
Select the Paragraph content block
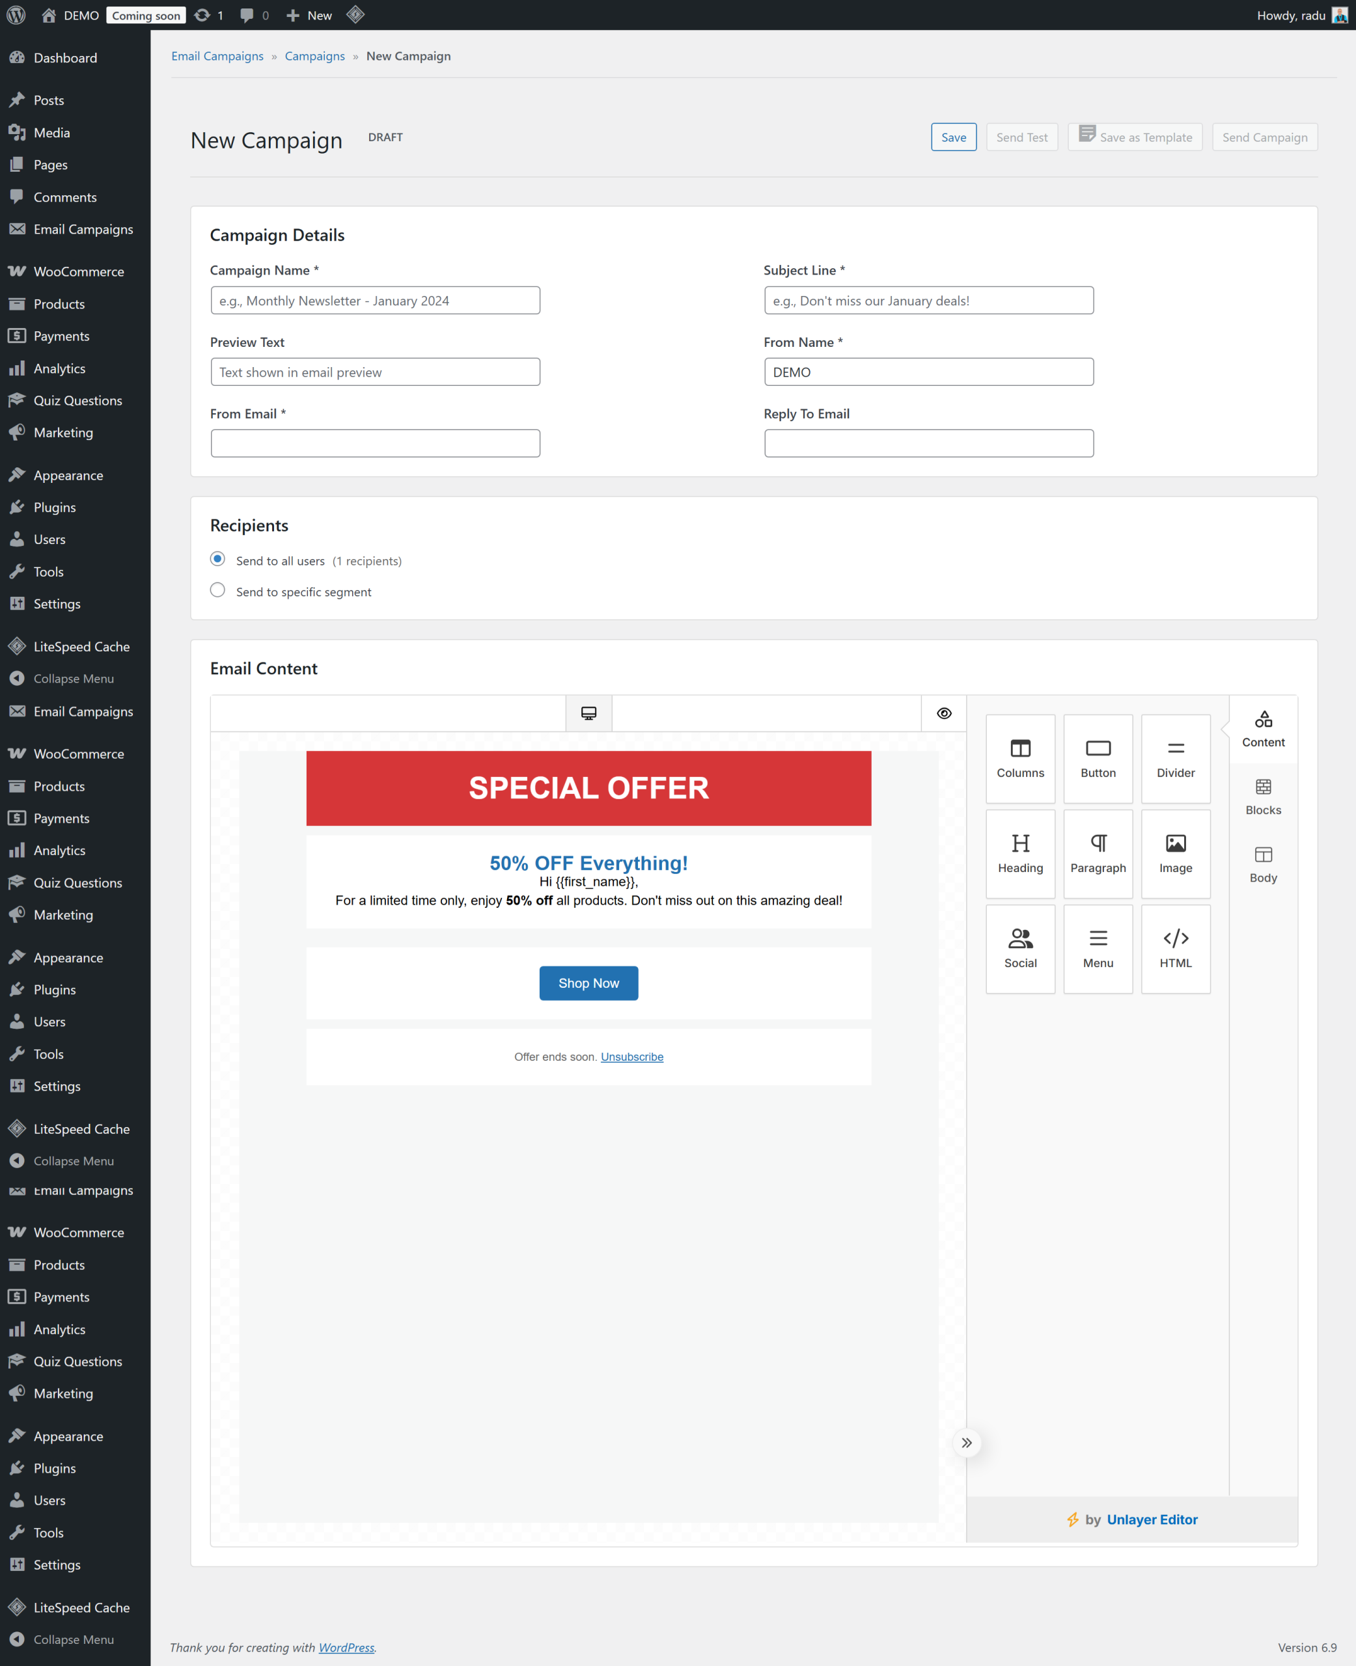tap(1098, 853)
